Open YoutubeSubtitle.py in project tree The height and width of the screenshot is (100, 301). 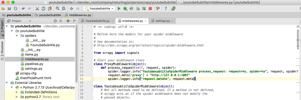(45, 45)
